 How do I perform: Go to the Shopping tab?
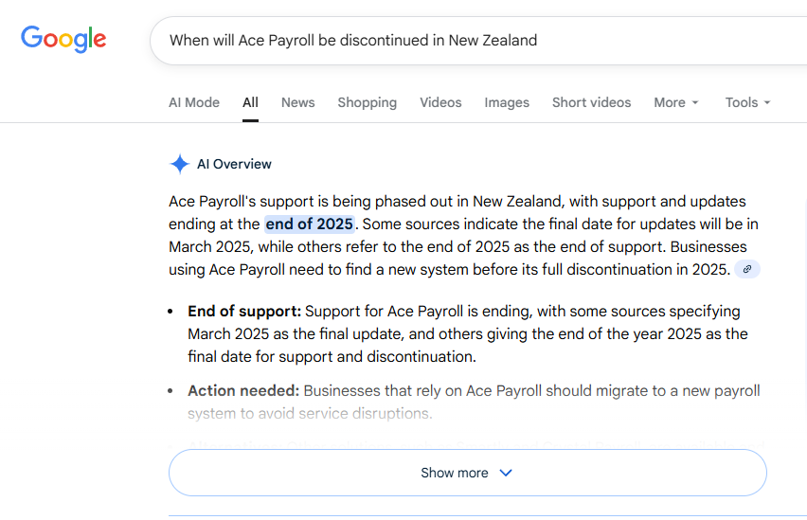[367, 102]
